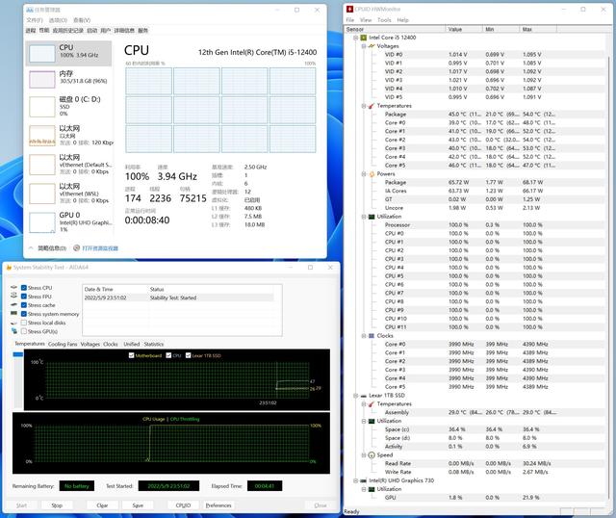Image resolution: width=616 pixels, height=518 pixels.
Task: Click the Stress CPU processor icon in AIDA64
Action: pos(13,288)
